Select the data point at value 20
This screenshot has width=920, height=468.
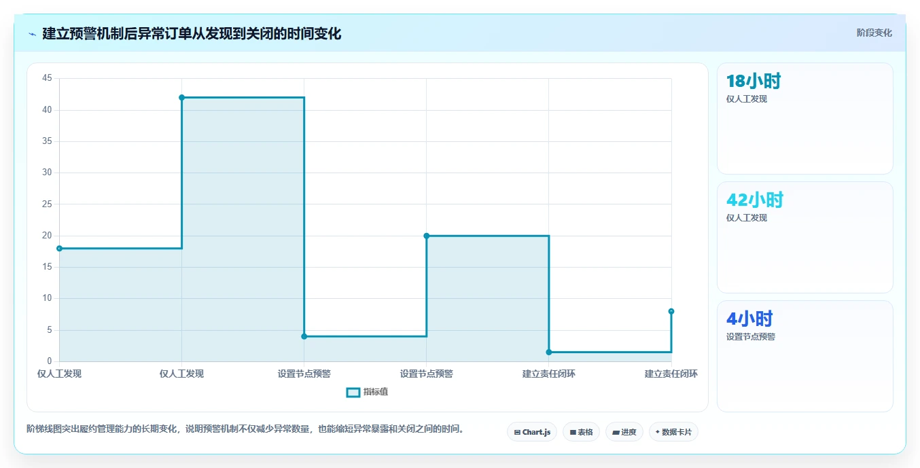[x=426, y=236]
